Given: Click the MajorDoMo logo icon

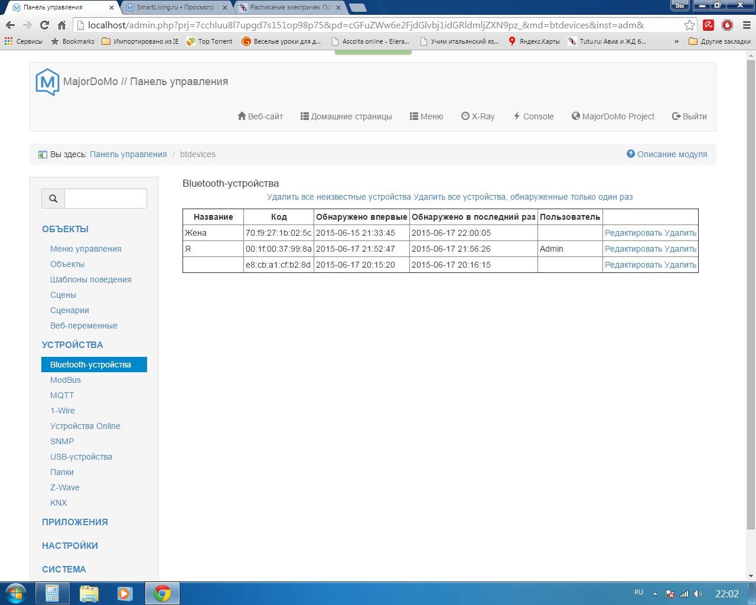Looking at the screenshot, I should tap(47, 82).
